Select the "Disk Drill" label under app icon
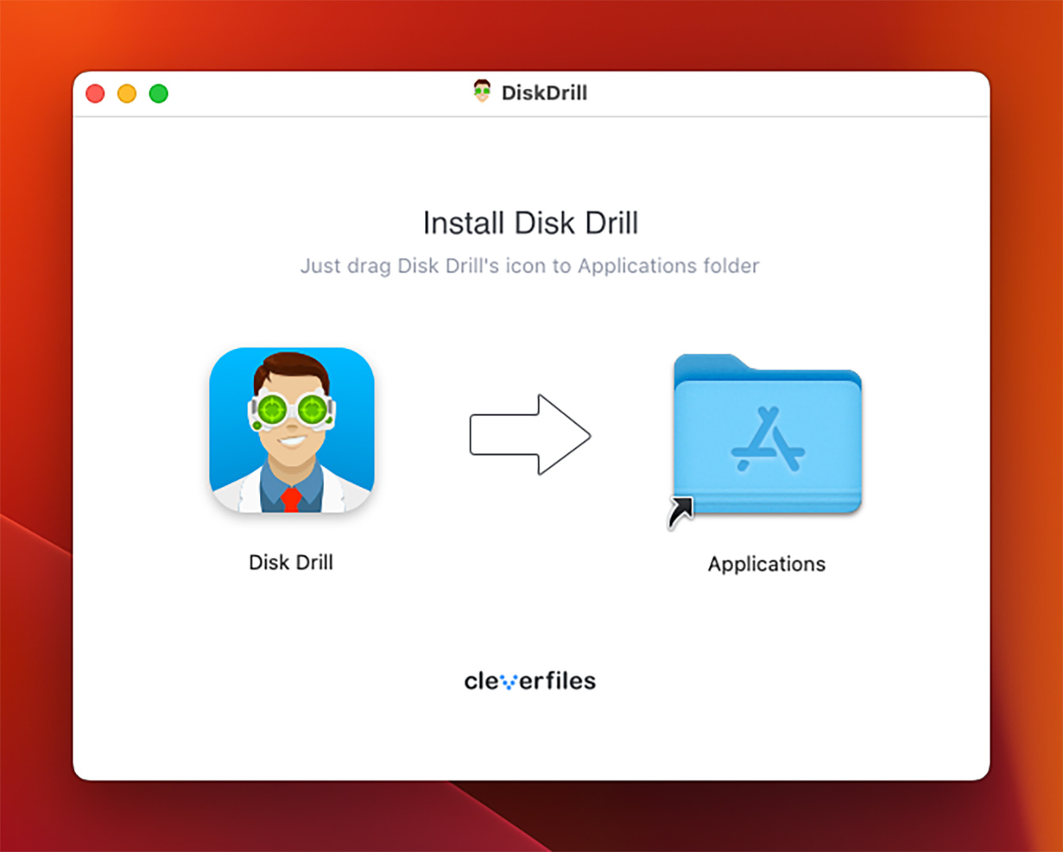1063x852 pixels. 291,562
